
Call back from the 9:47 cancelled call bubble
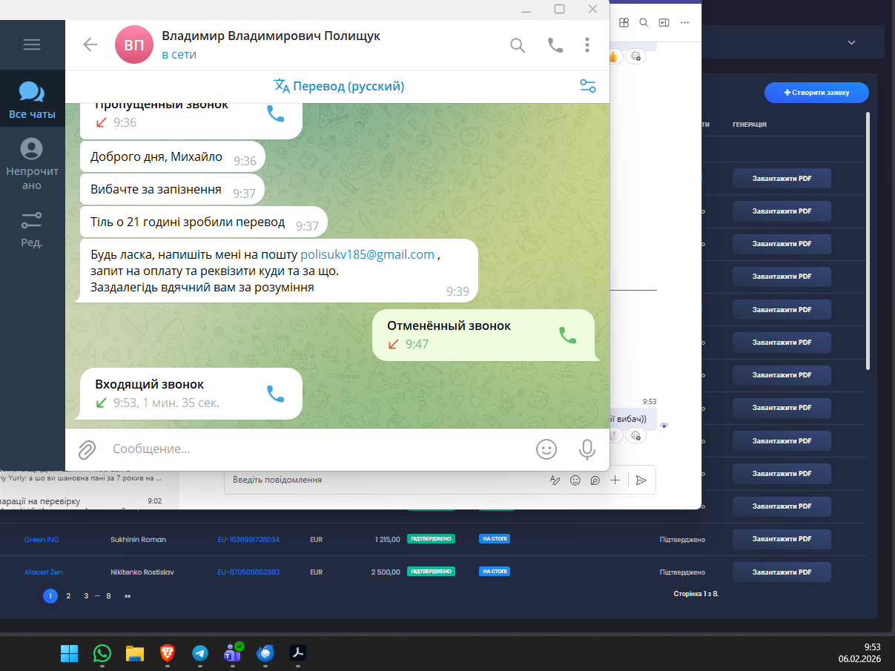coord(567,335)
